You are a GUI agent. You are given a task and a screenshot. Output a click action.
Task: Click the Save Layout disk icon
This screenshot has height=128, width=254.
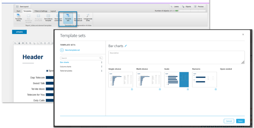tap(17, 7)
